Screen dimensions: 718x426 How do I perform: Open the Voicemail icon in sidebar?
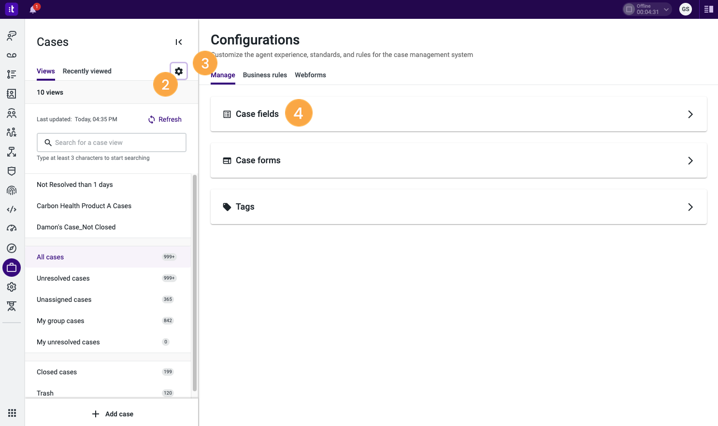tap(12, 55)
